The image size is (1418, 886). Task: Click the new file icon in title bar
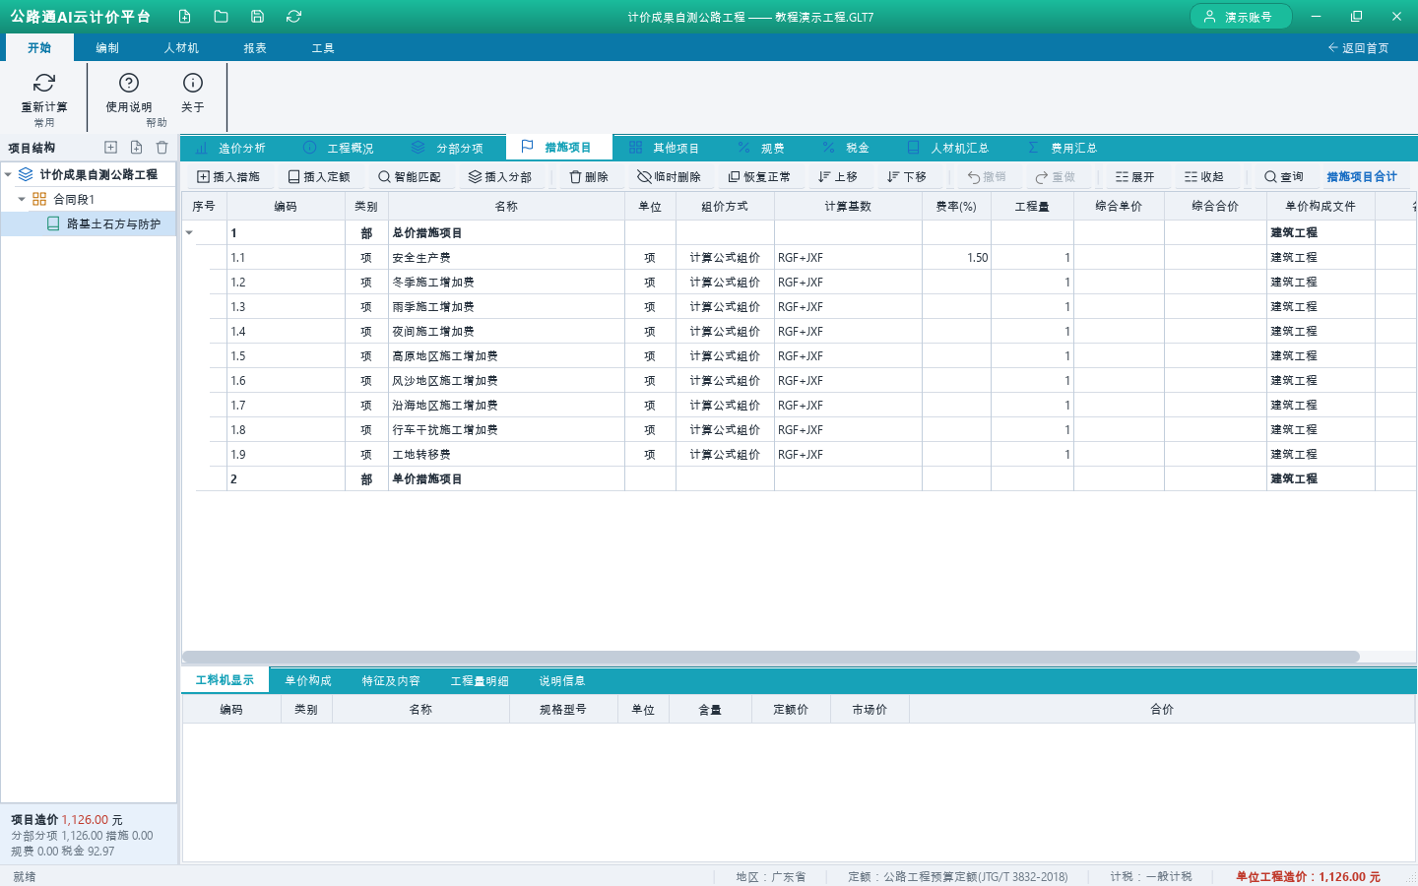tap(184, 17)
